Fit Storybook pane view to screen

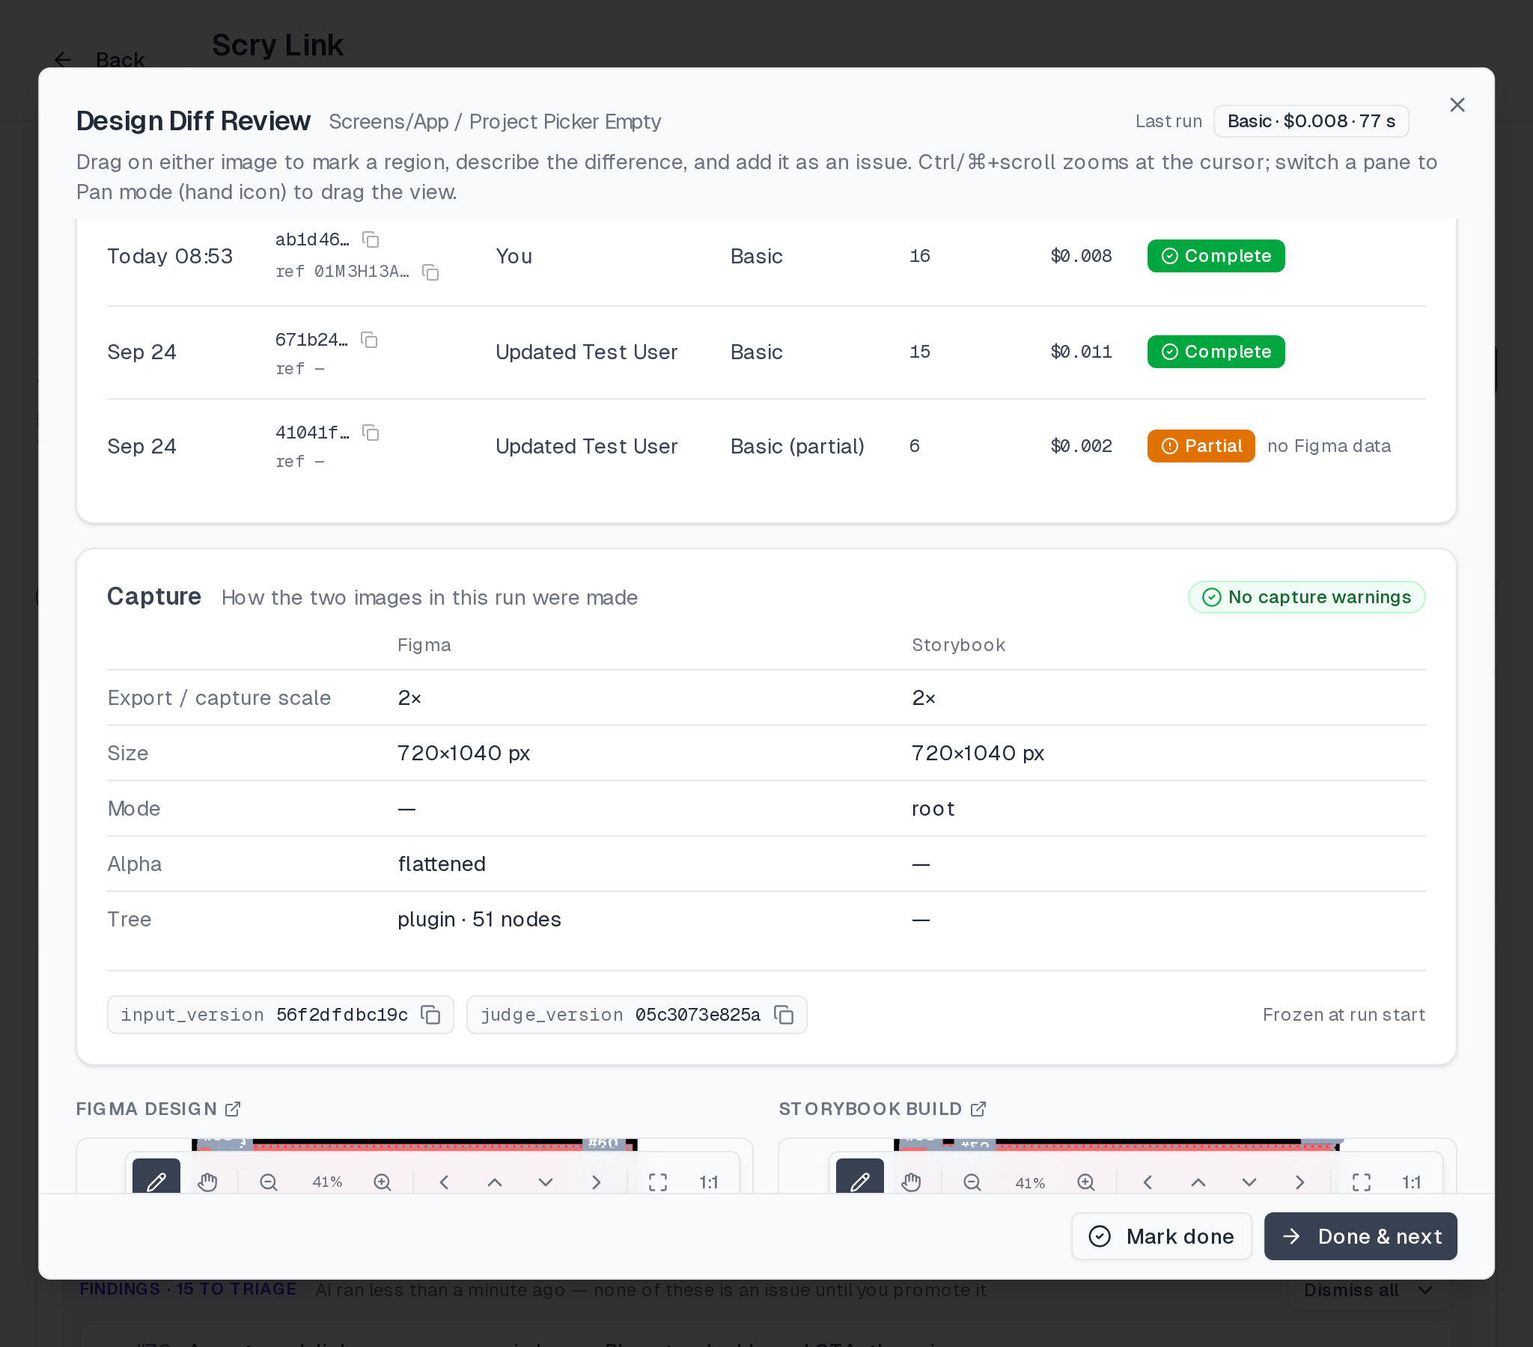pos(1362,1182)
